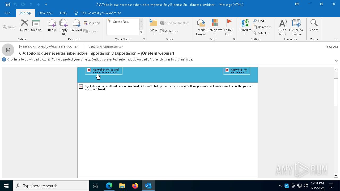Open the File menu
Screen dimensions: 340x191
click(x=8, y=13)
